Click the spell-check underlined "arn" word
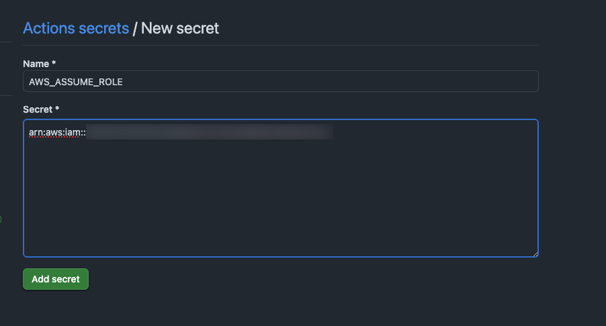Image resolution: width=606 pixels, height=326 pixels. coord(36,132)
